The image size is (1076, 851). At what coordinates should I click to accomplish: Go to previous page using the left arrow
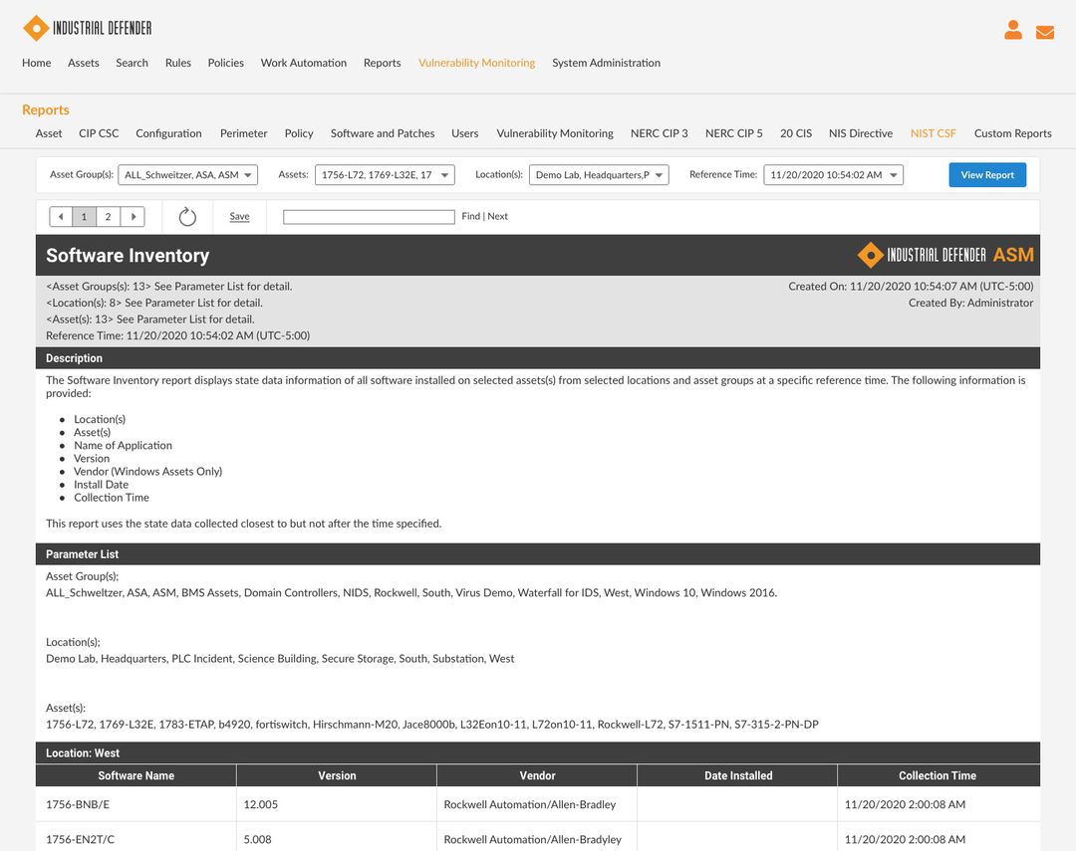click(x=60, y=216)
